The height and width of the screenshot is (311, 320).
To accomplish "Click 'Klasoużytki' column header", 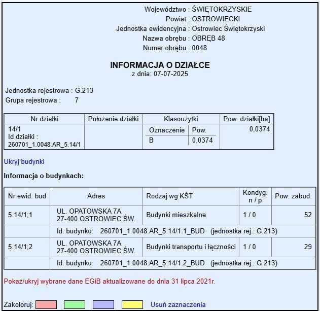I will coord(181,119).
